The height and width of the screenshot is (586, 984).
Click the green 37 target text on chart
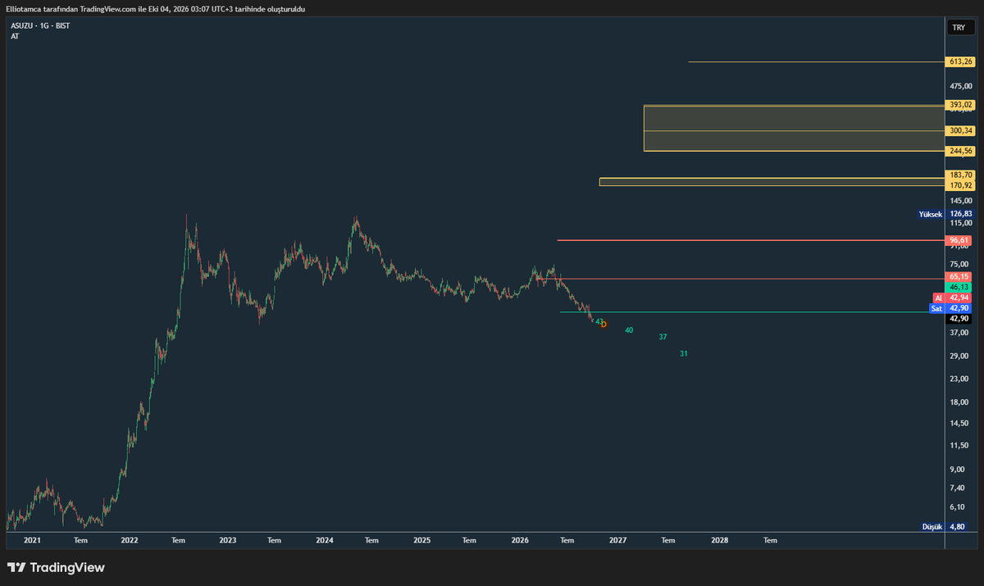tap(663, 337)
